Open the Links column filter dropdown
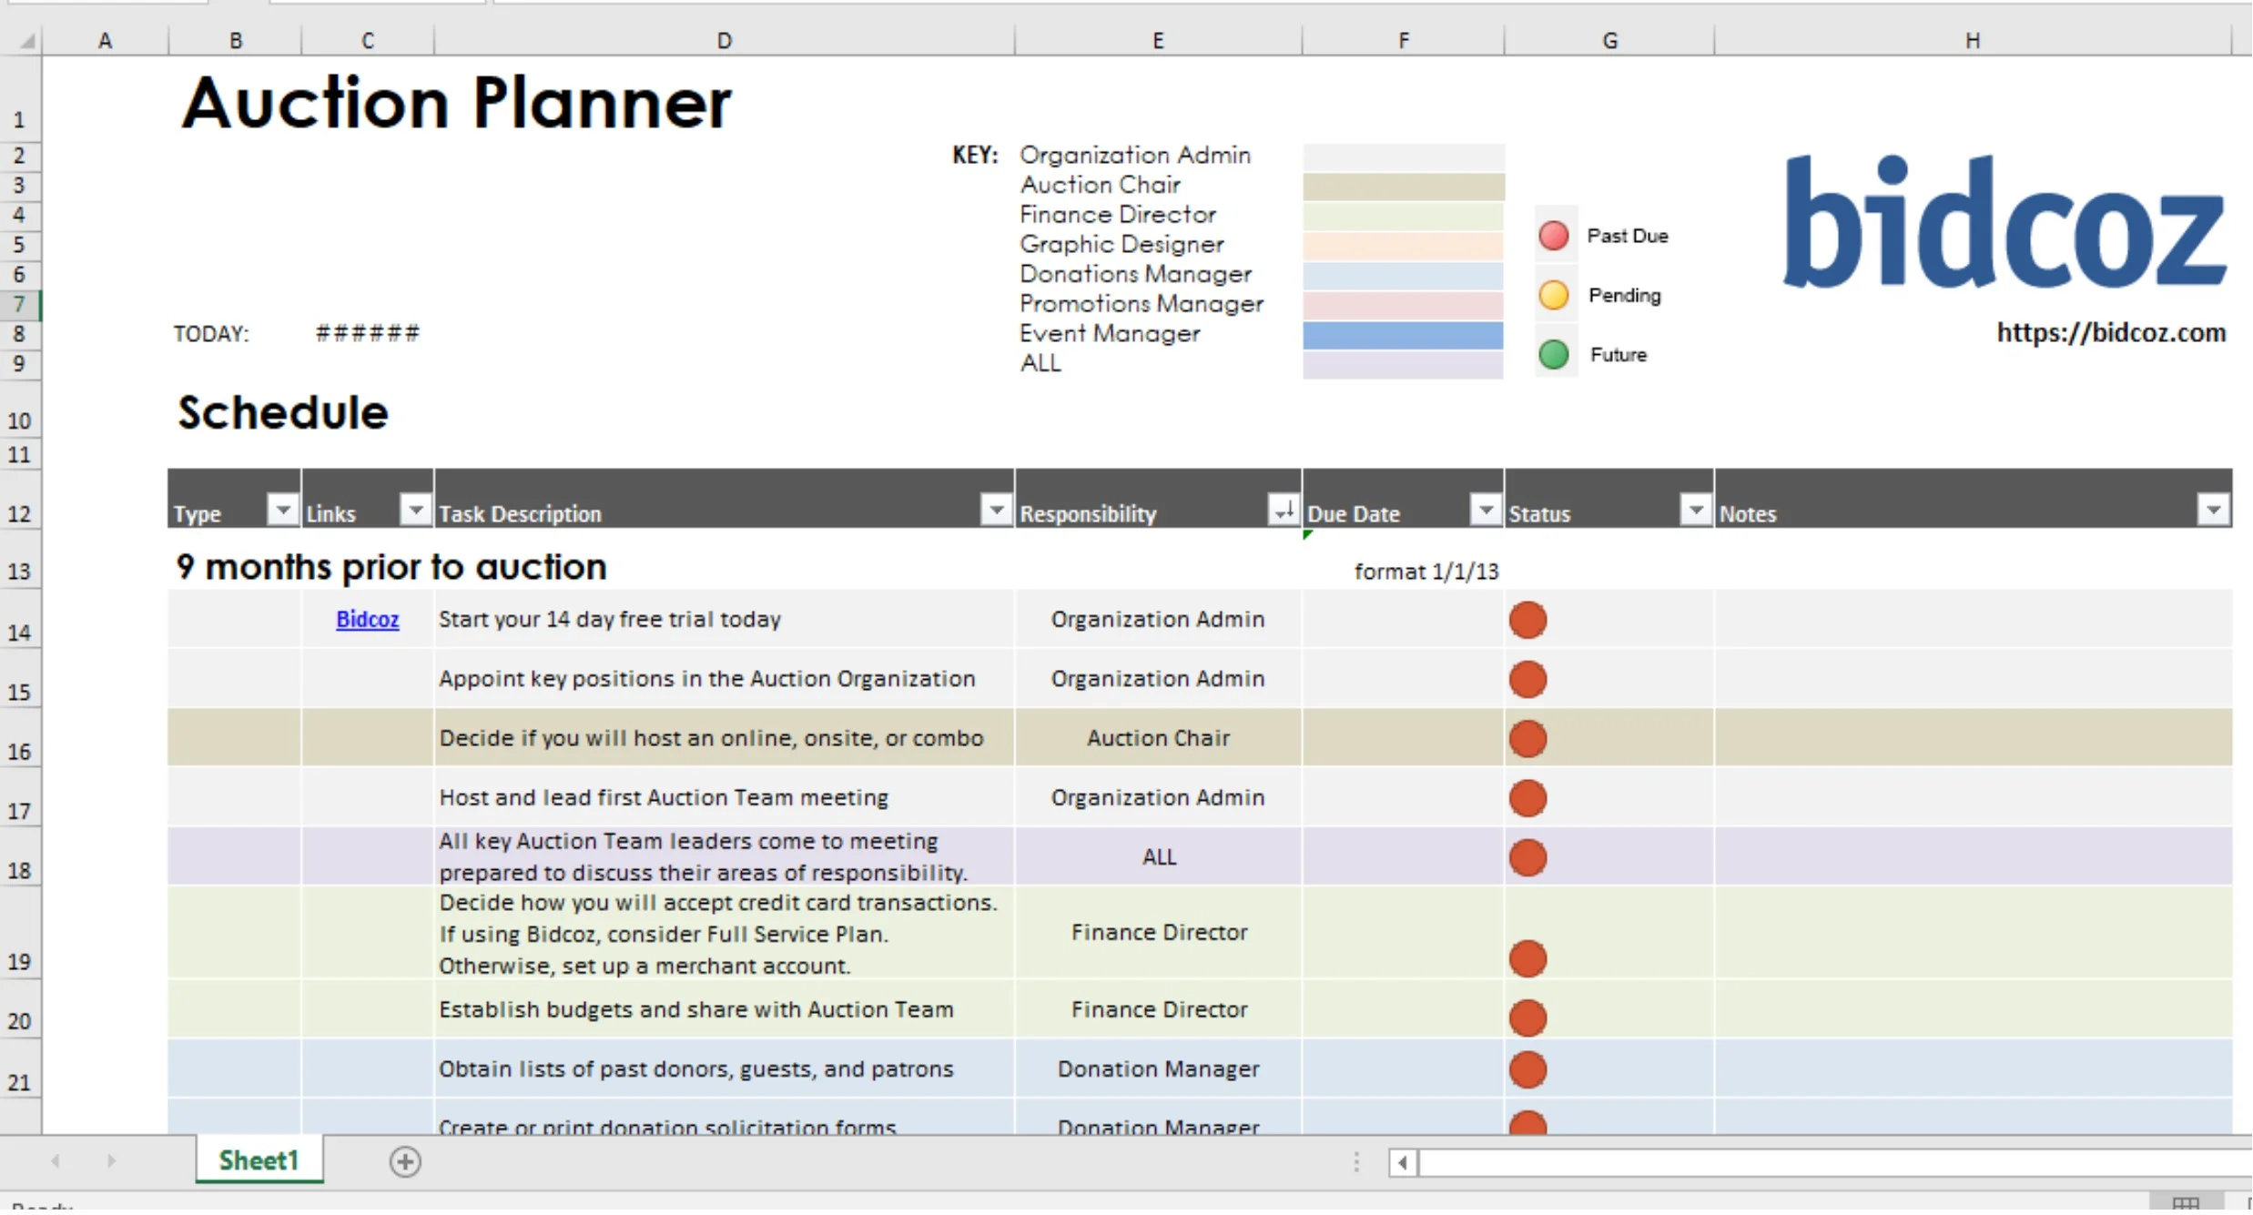 click(415, 511)
